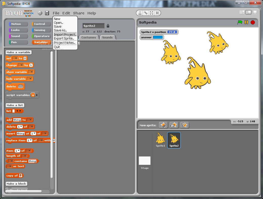Toggle the sprite lock icon
The image size is (263, 199).
[108, 26]
